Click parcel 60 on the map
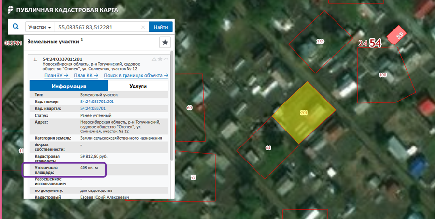The height and width of the screenshot is (219, 435). pyautogui.click(x=190, y=107)
